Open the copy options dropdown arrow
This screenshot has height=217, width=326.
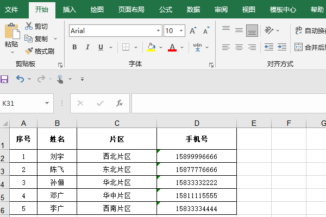55,39
